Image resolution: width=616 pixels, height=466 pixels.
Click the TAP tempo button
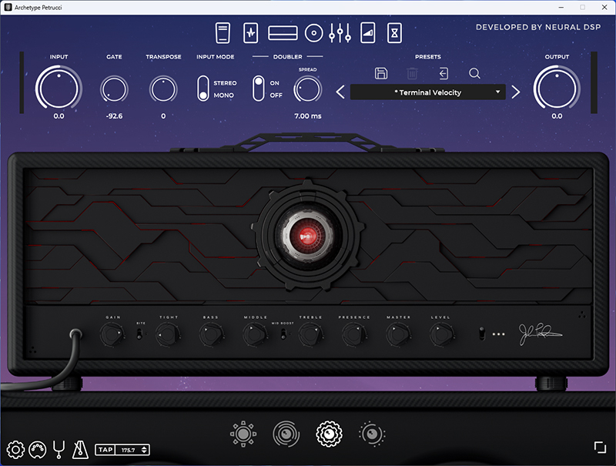point(105,450)
